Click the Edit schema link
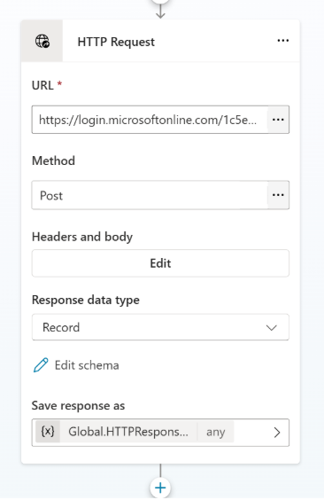This screenshot has width=324, height=500. pos(76,365)
